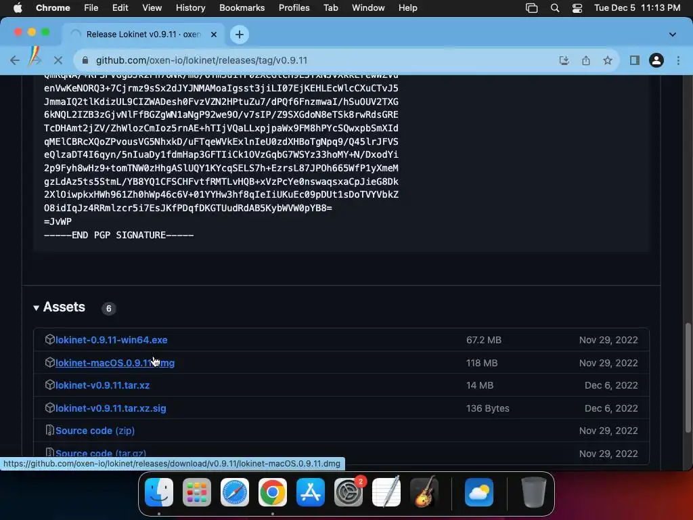Open Chrome three-dot menu
The image size is (693, 520).
(678, 60)
